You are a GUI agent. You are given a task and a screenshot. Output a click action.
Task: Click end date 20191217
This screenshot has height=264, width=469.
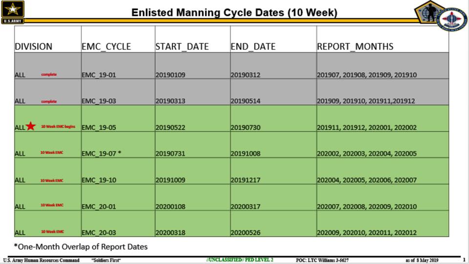(x=245, y=180)
